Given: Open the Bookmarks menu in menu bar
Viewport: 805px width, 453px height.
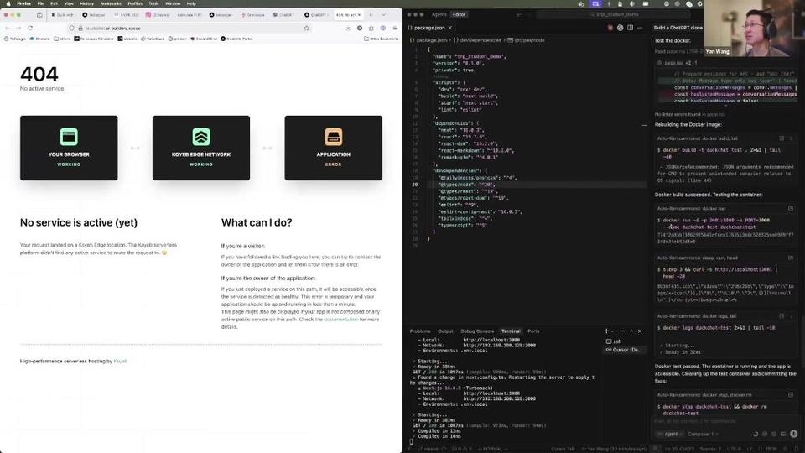Looking at the screenshot, I should tap(111, 3).
